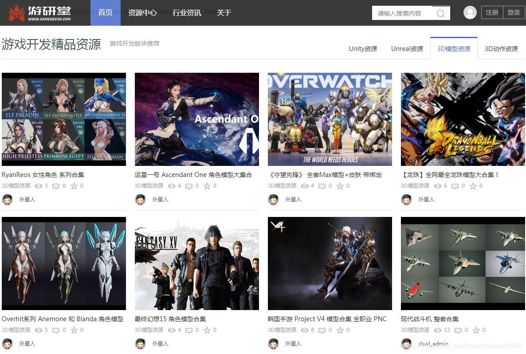Click the 登录 button
526x354 pixels.
(514, 12)
